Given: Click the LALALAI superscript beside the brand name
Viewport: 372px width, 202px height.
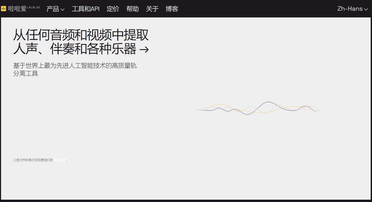Looking at the screenshot, I should click(34, 7).
